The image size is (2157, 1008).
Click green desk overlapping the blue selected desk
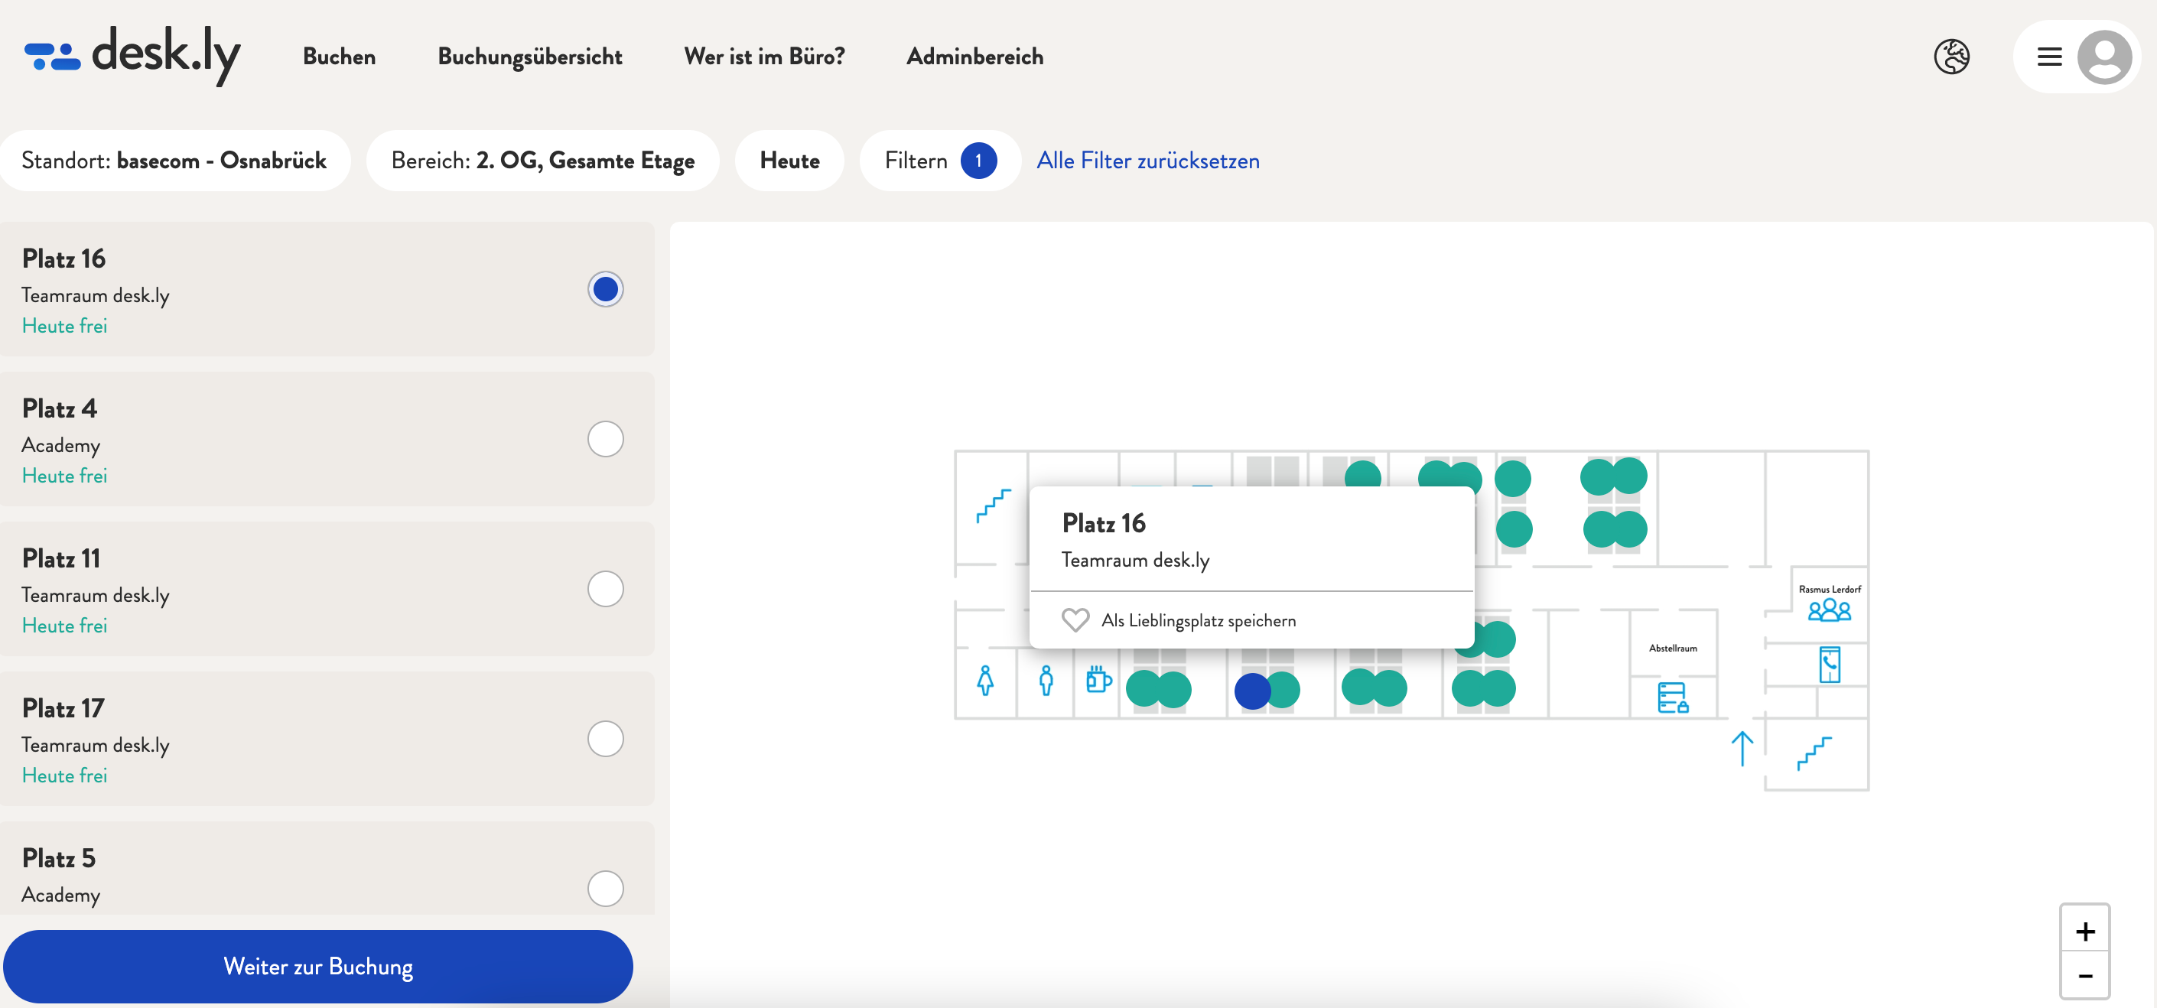coord(1286,691)
